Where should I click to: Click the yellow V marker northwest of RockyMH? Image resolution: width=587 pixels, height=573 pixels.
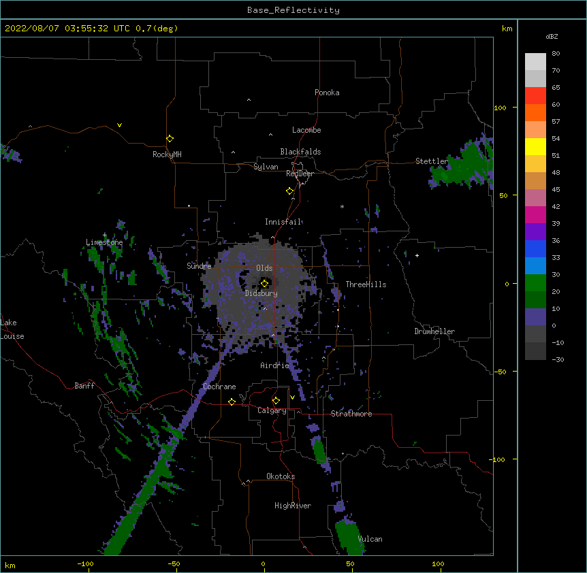coord(119,125)
